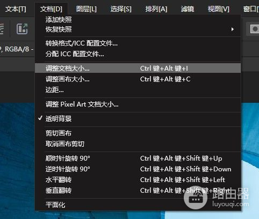Choose 取消画布剪切 menu entry

(x=138, y=144)
